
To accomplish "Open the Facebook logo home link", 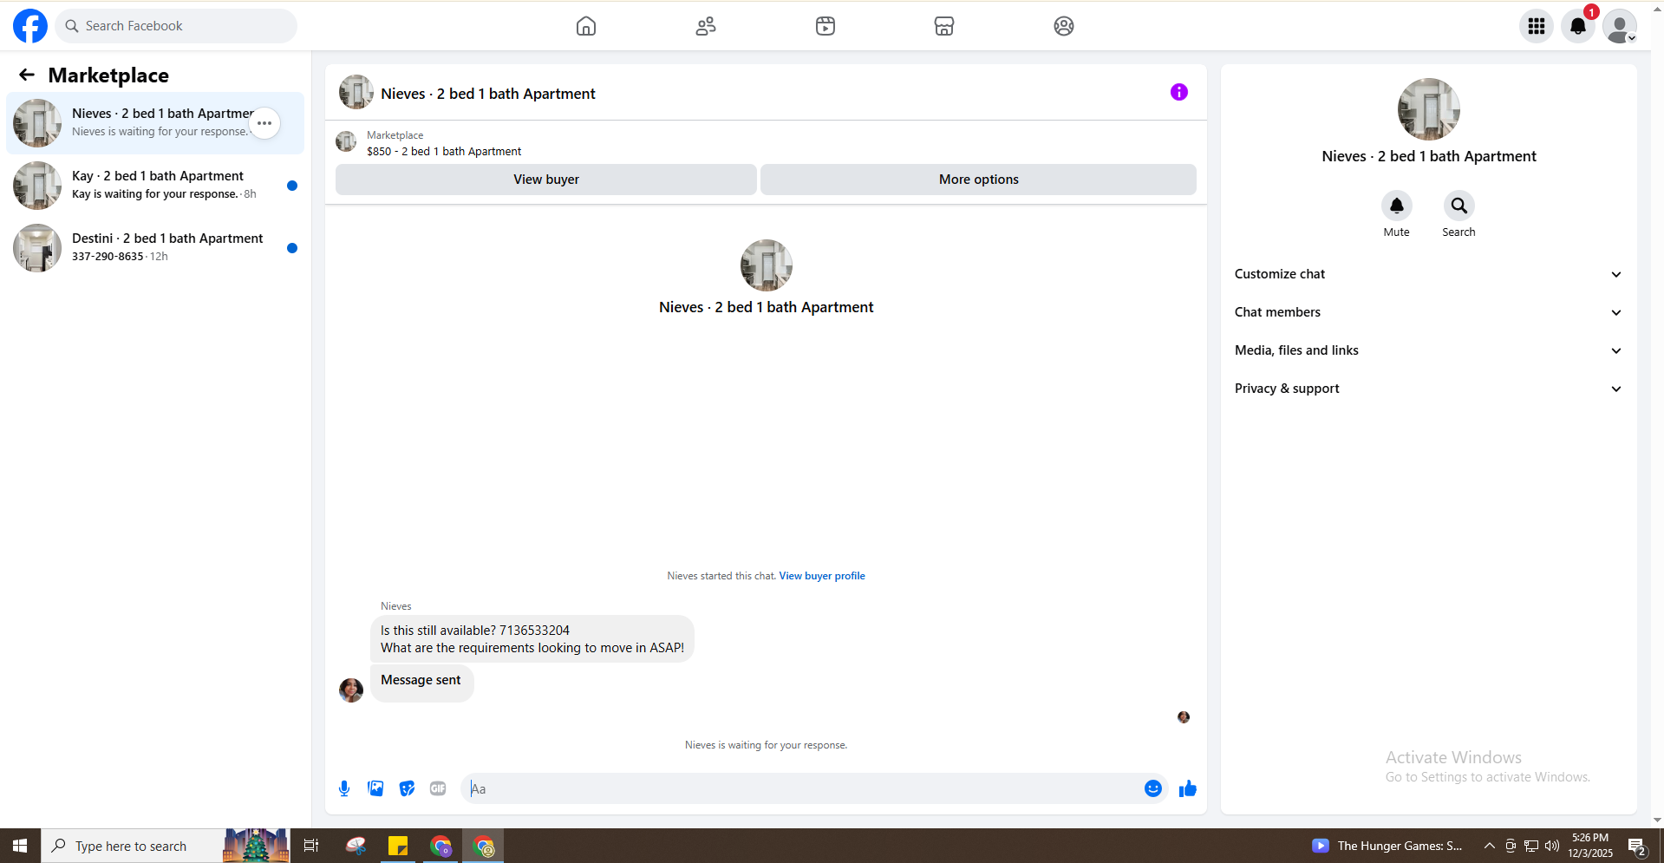I will tap(30, 26).
